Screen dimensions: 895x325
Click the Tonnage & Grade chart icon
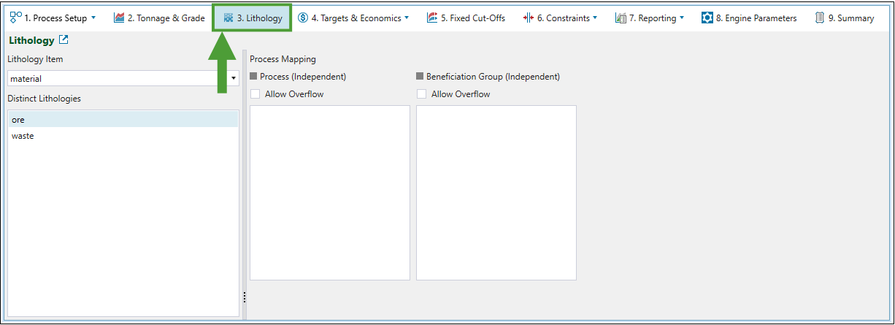coord(119,18)
